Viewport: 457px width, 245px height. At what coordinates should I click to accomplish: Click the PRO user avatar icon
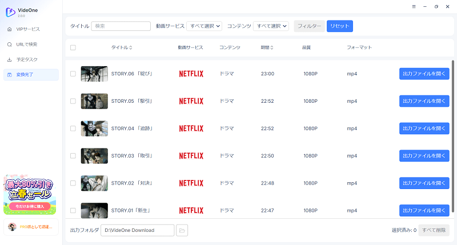[x=12, y=227]
